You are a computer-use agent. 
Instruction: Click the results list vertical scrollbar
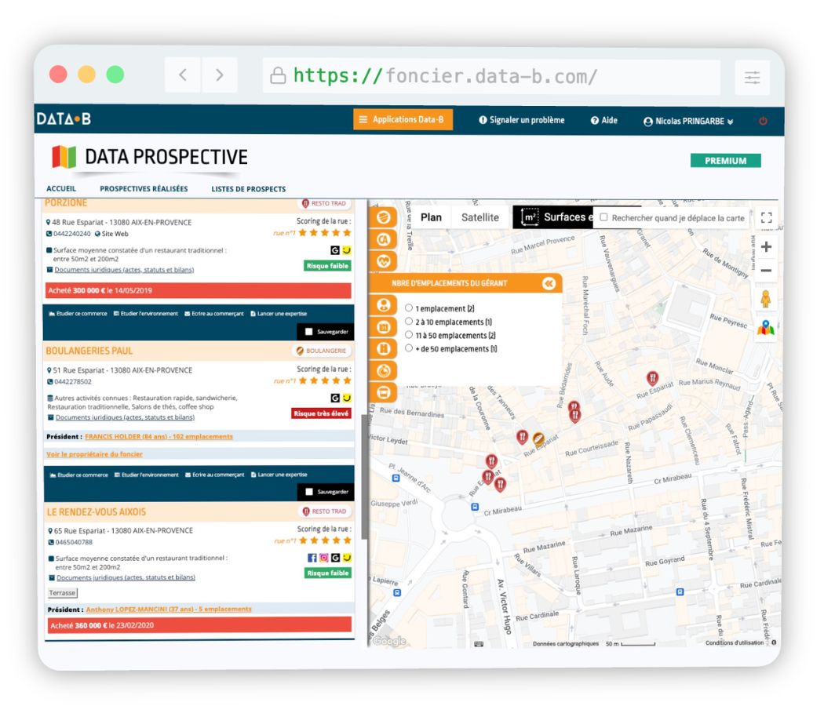tap(363, 476)
